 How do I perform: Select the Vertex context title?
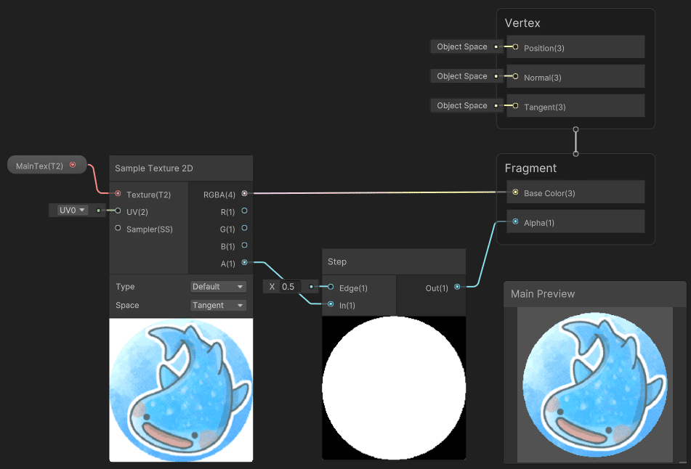tap(522, 23)
